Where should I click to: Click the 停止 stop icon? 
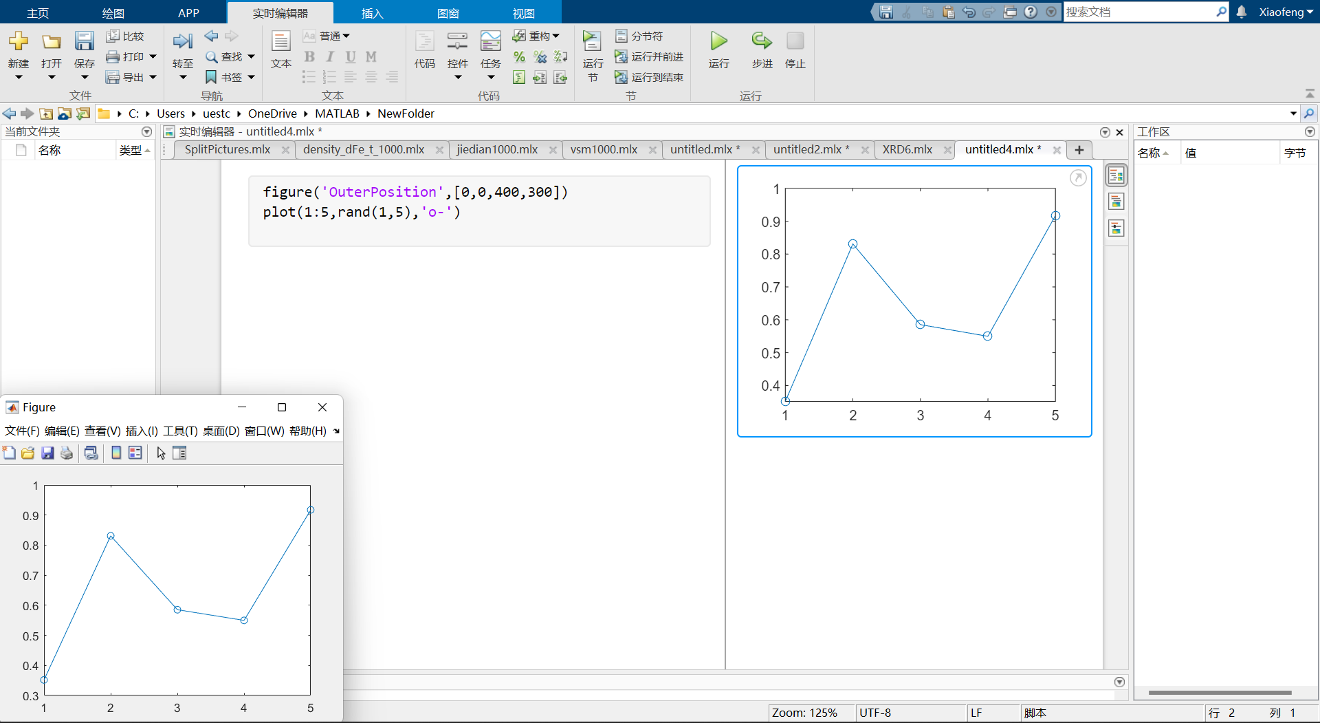tap(795, 41)
